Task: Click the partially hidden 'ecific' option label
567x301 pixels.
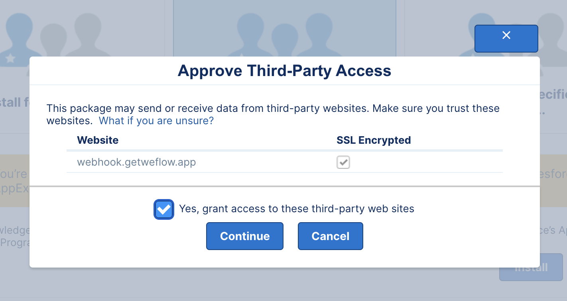Action: pyautogui.click(x=553, y=95)
